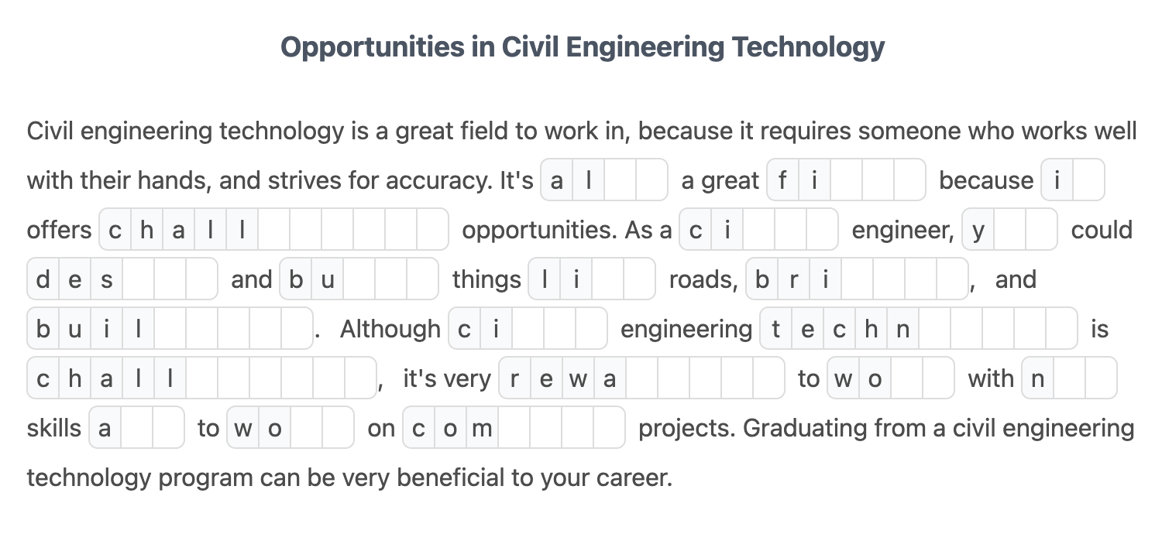The image size is (1162, 534).
Task: Click the 'techn' blank after "engineering"
Action: (919, 329)
